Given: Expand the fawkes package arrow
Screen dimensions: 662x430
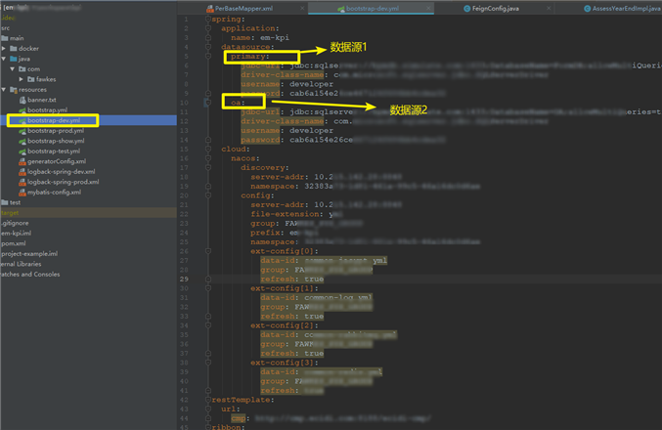Looking at the screenshot, I should [22, 79].
